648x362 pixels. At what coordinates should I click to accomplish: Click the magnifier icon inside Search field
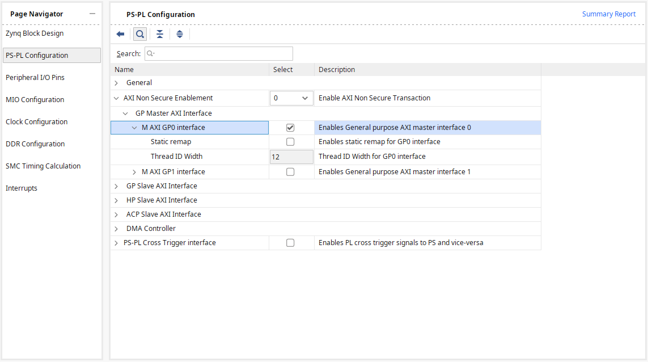[x=150, y=54]
